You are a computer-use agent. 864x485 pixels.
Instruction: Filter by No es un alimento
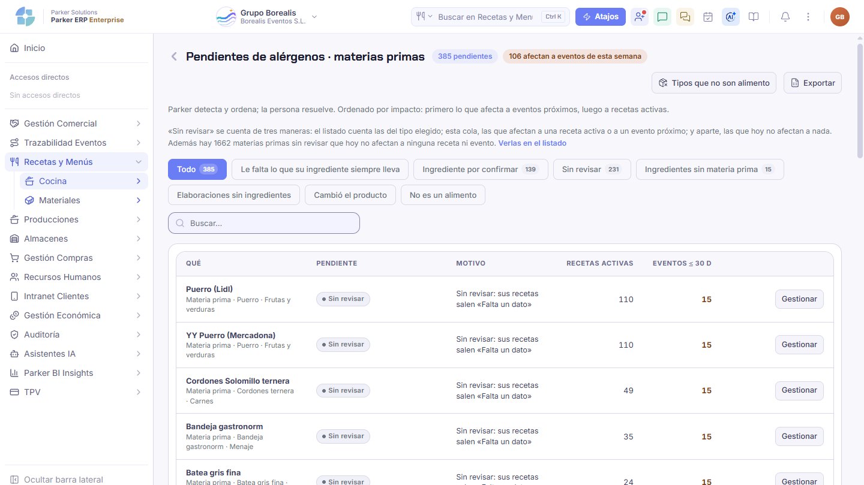(x=443, y=195)
